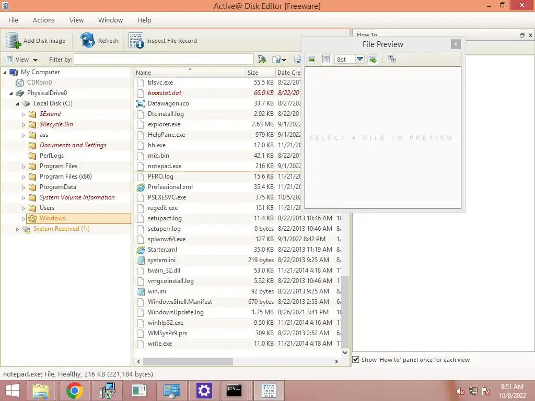Select notepad.exe in file list
This screenshot has height=401, width=535.
coord(165,166)
